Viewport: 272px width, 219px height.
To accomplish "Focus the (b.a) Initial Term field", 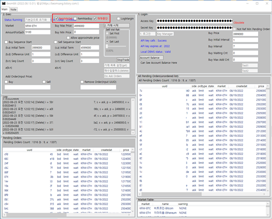I will 41,48.
